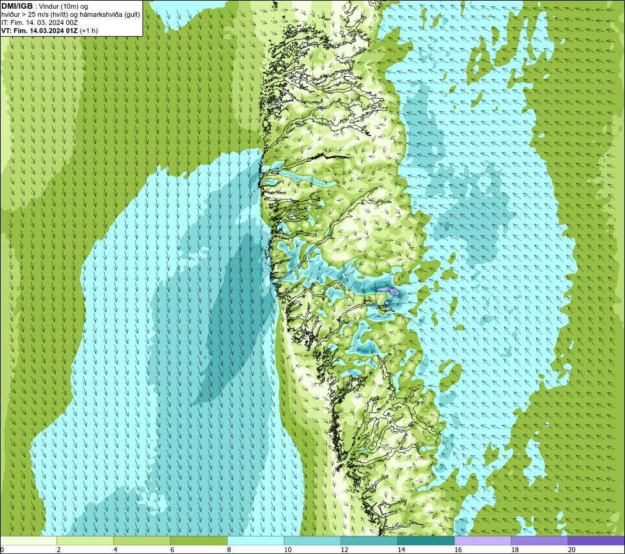Click the 'IT: Fim. 14. 03. 2024 00Z' line

coord(39,22)
